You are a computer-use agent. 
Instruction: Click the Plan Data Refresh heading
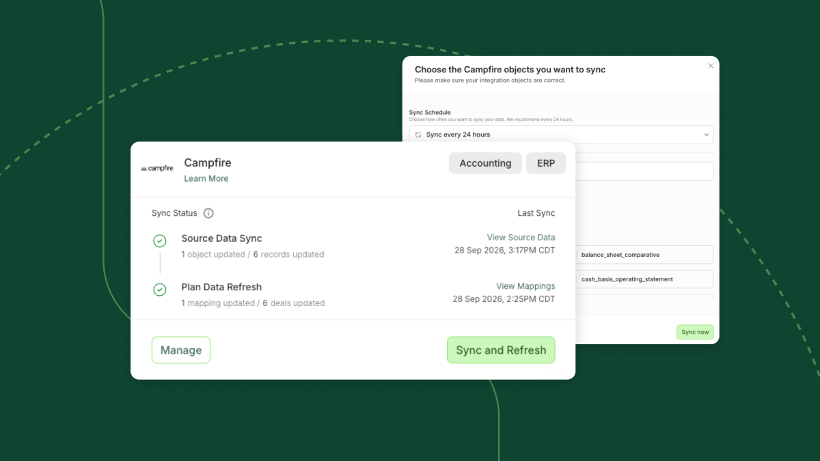pos(221,287)
